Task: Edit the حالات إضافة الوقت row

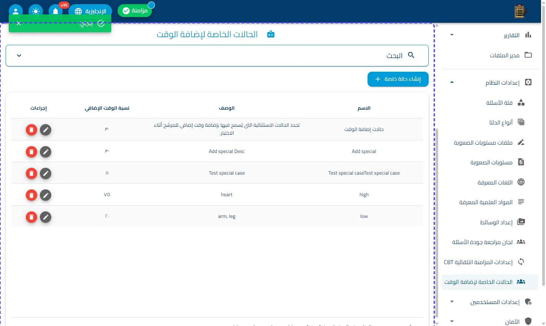Action: [46, 130]
